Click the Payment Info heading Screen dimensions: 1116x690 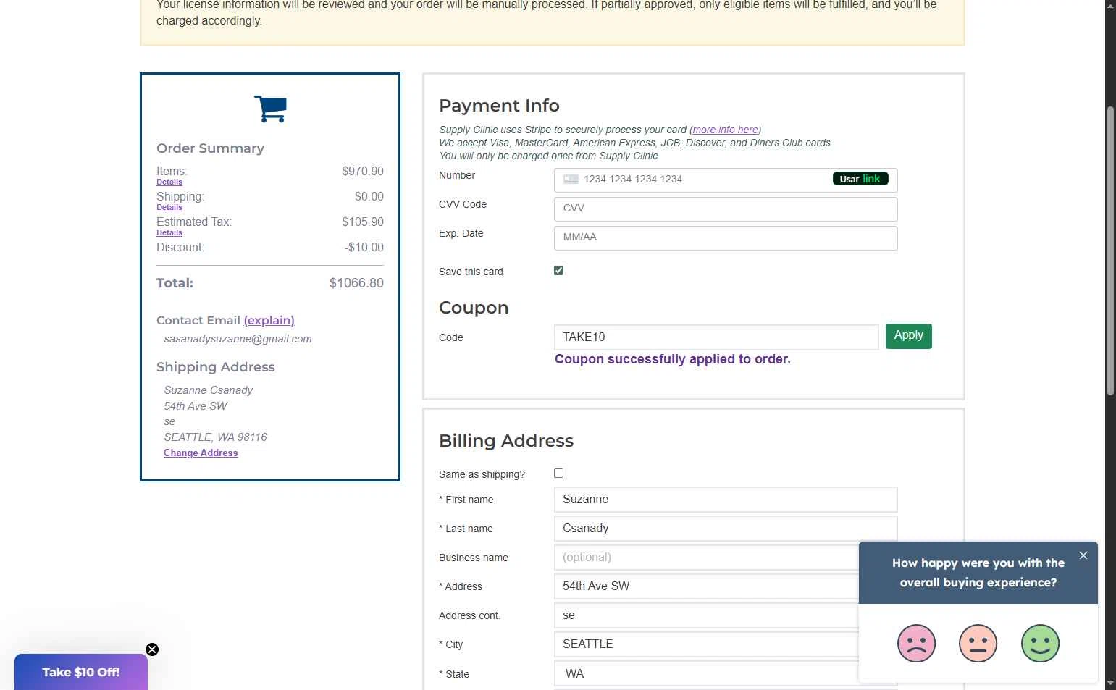tap(499, 106)
